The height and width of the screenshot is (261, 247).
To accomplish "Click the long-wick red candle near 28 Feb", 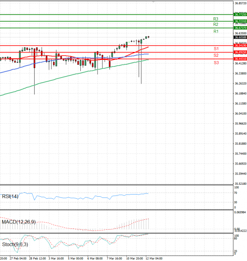I will point(35,71).
